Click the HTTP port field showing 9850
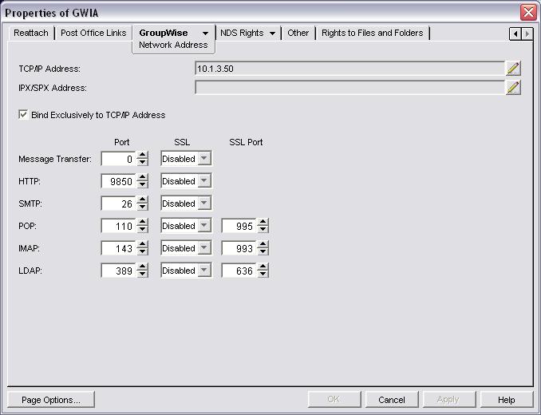Screen dimensions: 541x415 click(x=118, y=181)
